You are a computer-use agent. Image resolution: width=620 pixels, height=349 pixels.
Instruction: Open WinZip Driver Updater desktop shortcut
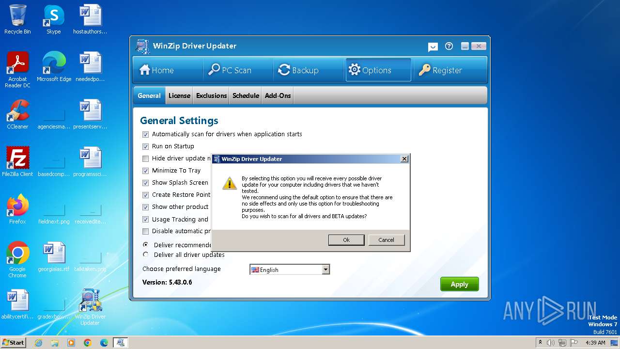pos(90,307)
